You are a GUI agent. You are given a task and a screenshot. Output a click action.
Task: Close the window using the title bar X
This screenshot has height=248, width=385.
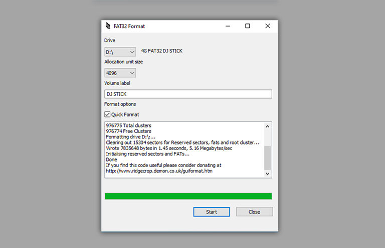[268, 26]
